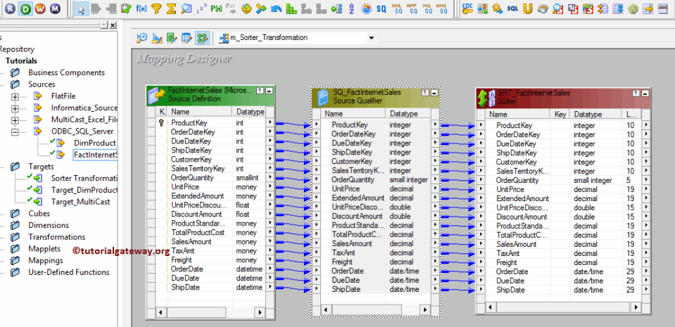Click Source Qualifier horizontal scroll right arrow

(x=425, y=309)
